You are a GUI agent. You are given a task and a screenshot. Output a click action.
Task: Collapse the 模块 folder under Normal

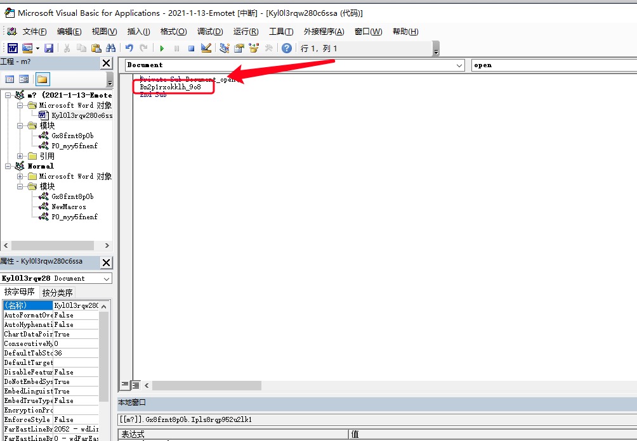click(x=20, y=187)
